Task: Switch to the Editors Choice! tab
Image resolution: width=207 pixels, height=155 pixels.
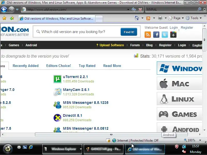Action: (59, 66)
